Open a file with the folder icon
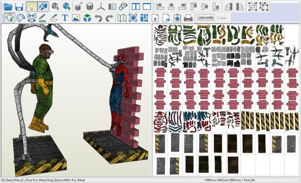 point(8,7)
